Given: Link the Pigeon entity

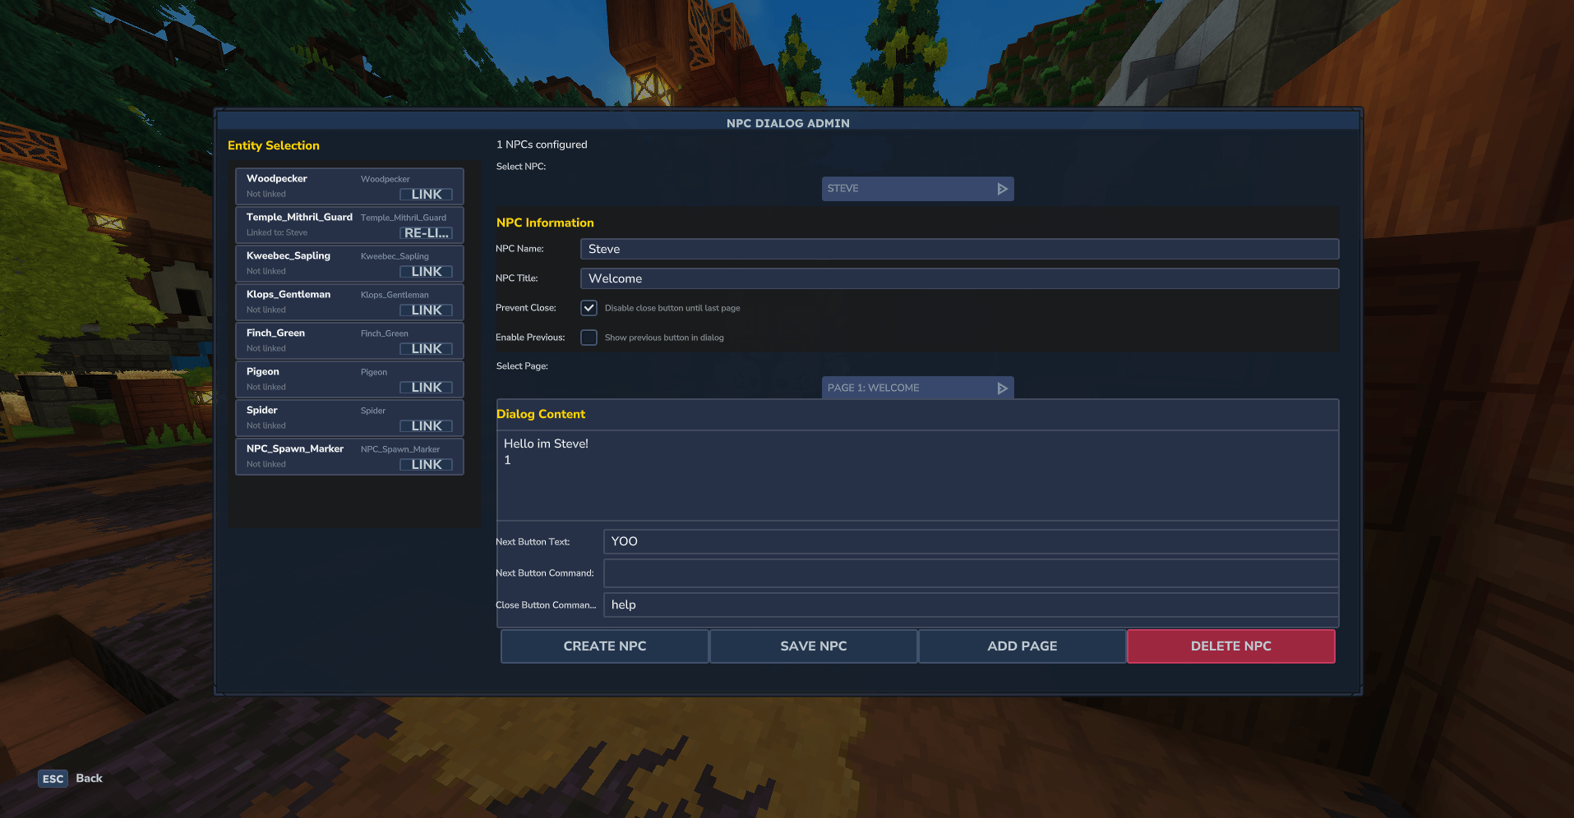Looking at the screenshot, I should (x=426, y=388).
